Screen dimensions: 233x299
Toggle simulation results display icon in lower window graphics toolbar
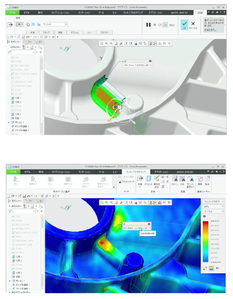click(160, 202)
